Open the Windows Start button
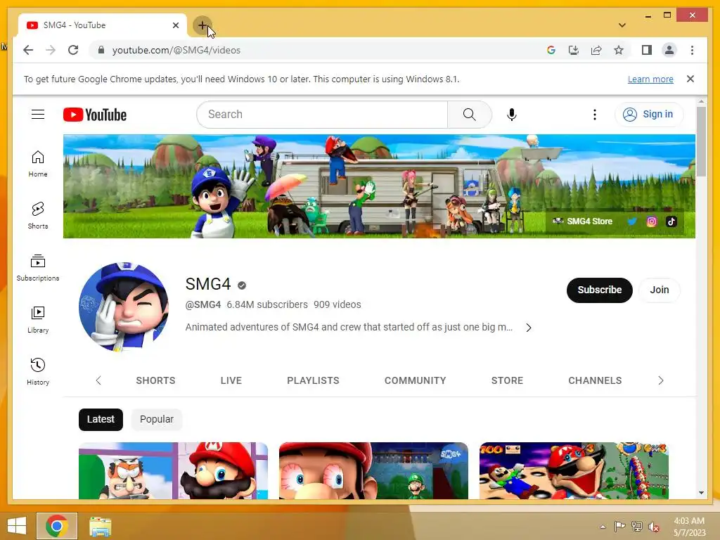 pos(17,526)
